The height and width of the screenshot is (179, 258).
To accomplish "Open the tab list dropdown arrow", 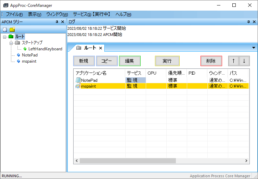I will click(x=254, y=48).
